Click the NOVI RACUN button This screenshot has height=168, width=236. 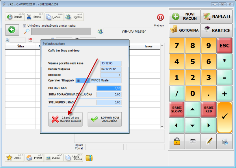[185, 16]
